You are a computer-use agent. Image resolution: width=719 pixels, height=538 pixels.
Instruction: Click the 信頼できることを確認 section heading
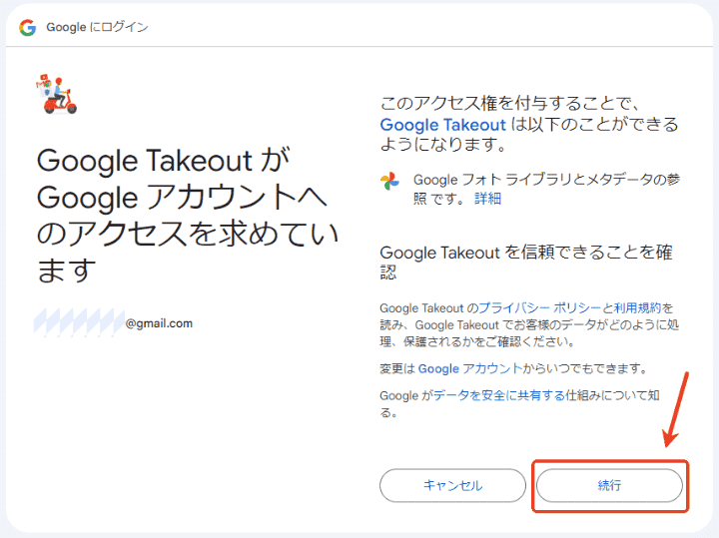526,262
